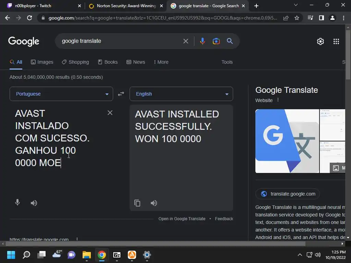The width and height of the screenshot is (351, 263).
Task: Select the Books search tab
Action: (x=108, y=62)
